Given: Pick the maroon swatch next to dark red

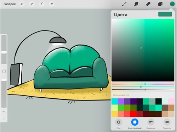Looking at the screenshot, I should [x=146, y=114].
